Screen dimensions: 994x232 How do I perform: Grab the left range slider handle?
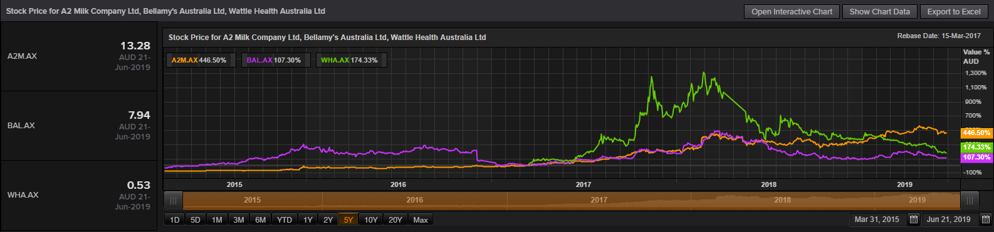tap(173, 201)
